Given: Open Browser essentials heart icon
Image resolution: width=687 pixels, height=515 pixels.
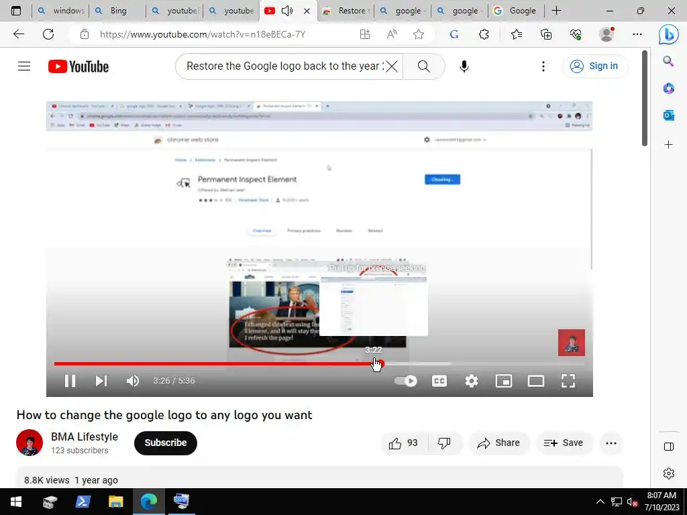Looking at the screenshot, I should pyautogui.click(x=576, y=34).
